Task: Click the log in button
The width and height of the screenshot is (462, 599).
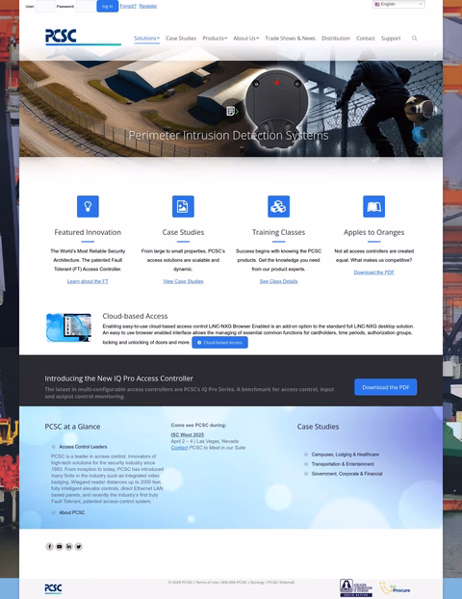Action: point(107,6)
